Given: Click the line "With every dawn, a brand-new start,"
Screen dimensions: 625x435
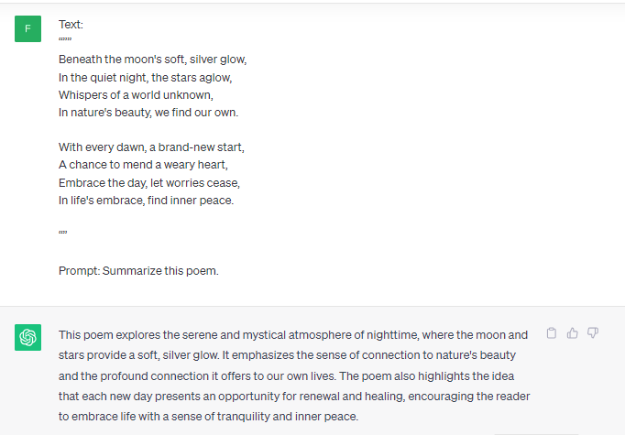Looking at the screenshot, I should point(151,147).
